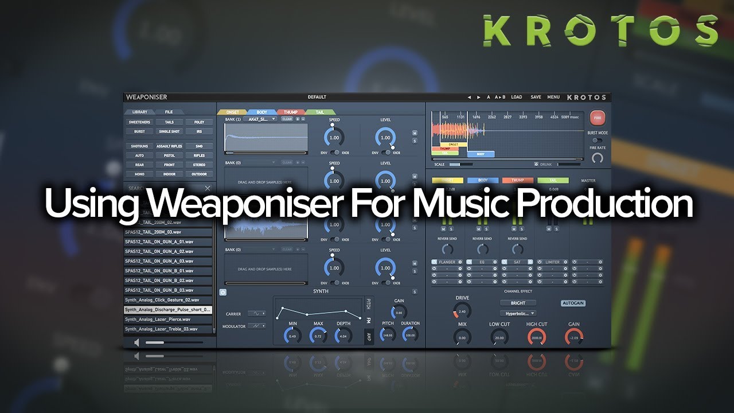Flip Level ENV/KNOB switch above SYNTH section
Image resolution: width=734 pixels, height=413 pixels.
tap(386, 283)
